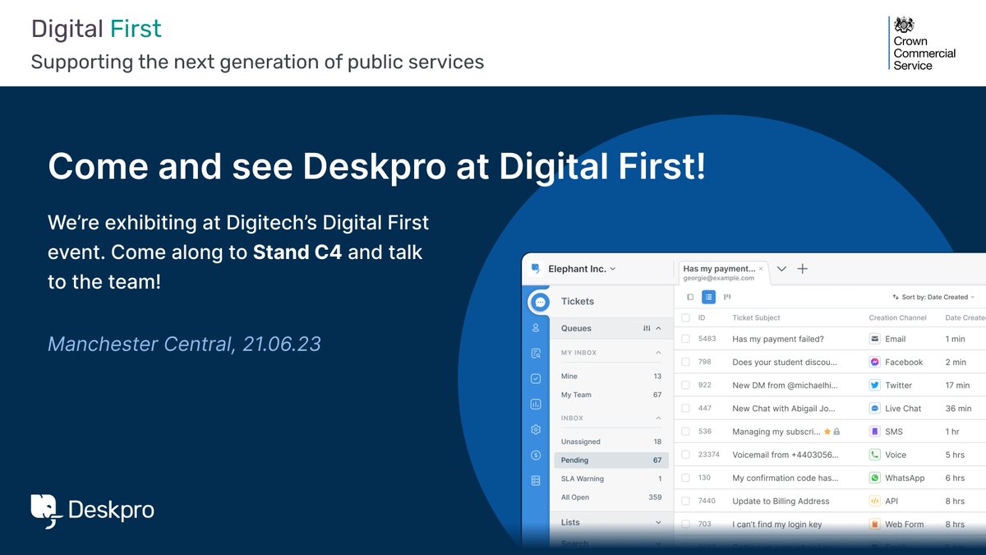Select the My Team queue

611,395
